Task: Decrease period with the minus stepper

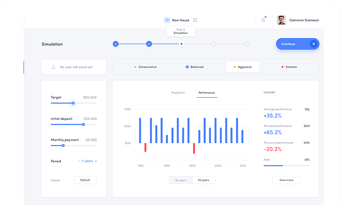Action: (x=79, y=161)
